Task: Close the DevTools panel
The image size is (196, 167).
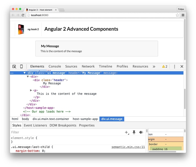Action: [x=182, y=66]
